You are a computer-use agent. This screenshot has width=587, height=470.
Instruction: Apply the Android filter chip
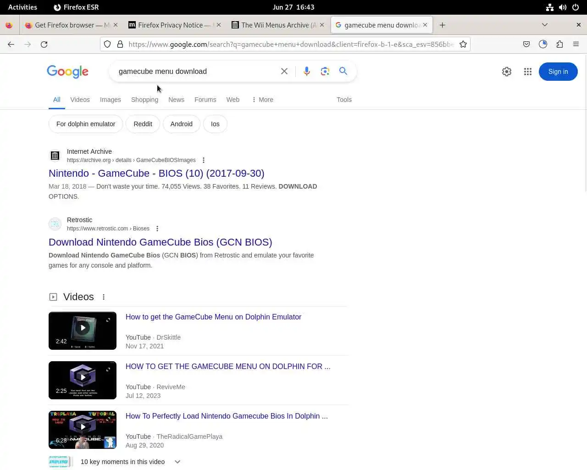click(182, 124)
